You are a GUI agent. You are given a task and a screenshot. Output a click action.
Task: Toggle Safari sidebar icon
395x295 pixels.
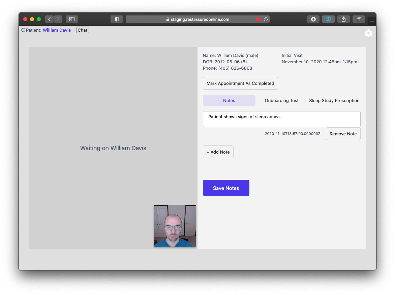(x=72, y=19)
